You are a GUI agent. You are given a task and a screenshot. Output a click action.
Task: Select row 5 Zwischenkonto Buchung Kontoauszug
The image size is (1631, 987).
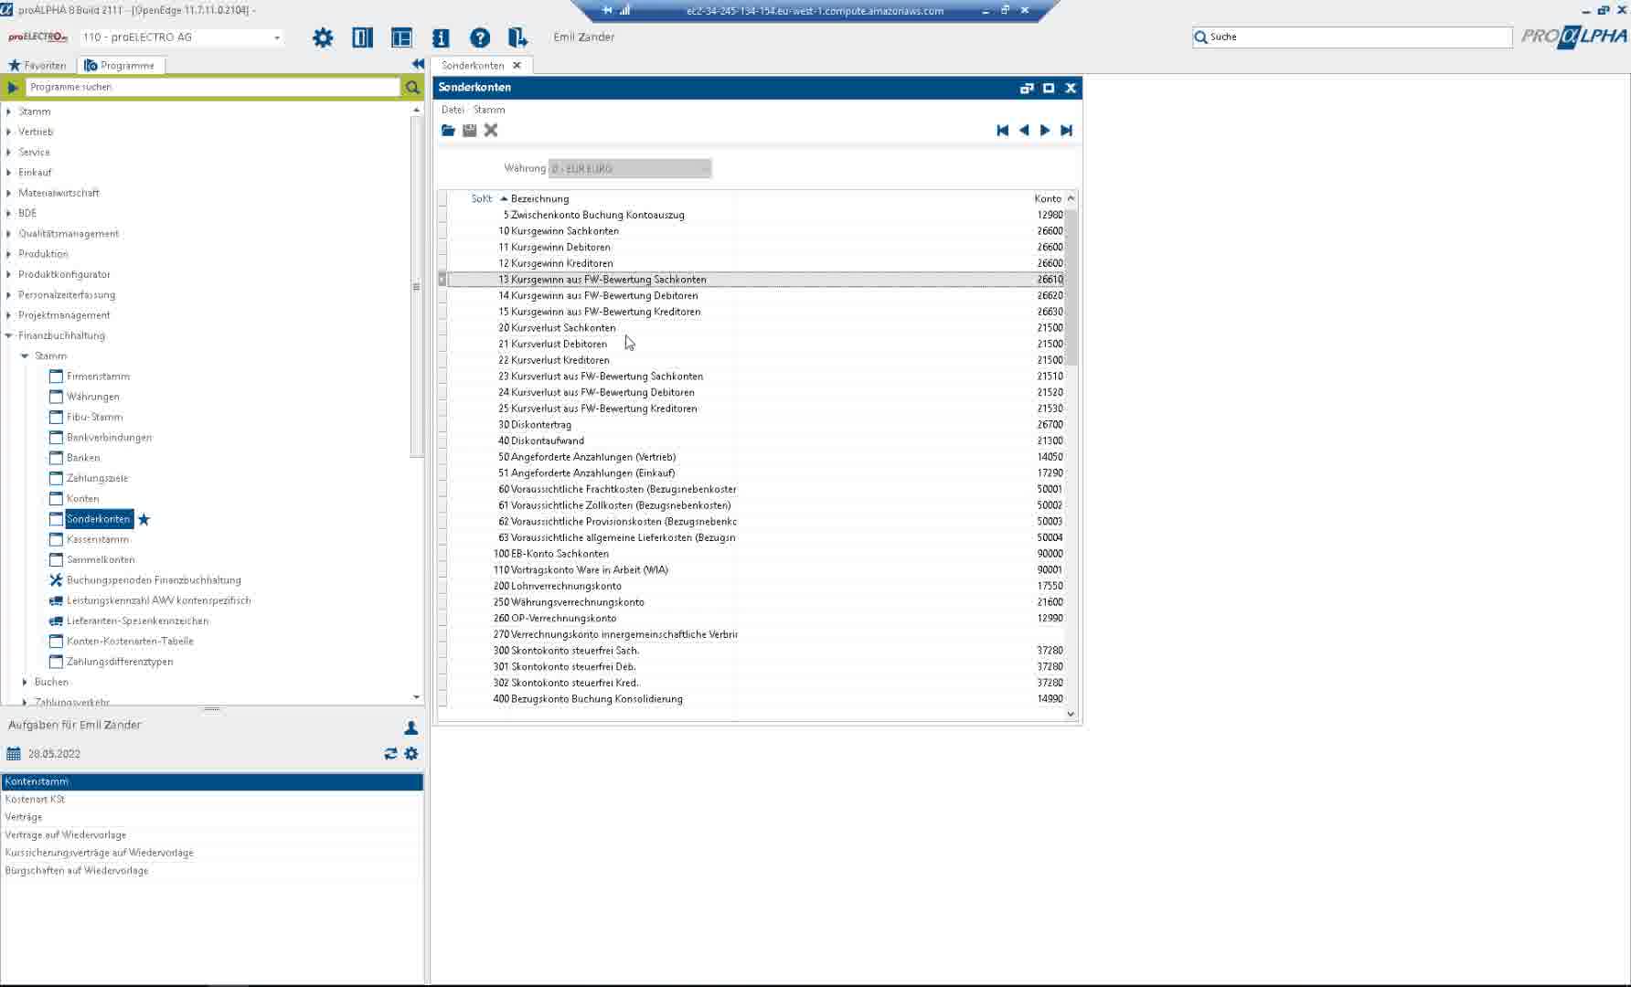coord(755,215)
